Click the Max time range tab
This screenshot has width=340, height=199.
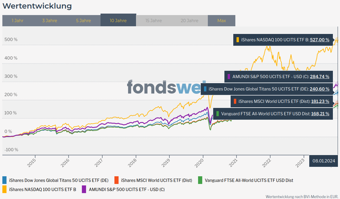[x=221, y=20]
